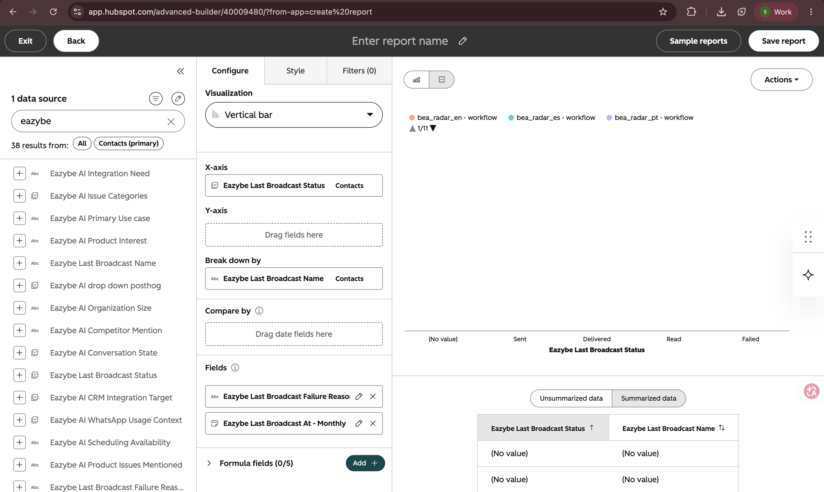Edit Eazybe Last Broadcast At - Monthly field
Image resolution: width=824 pixels, height=492 pixels.
click(x=359, y=423)
